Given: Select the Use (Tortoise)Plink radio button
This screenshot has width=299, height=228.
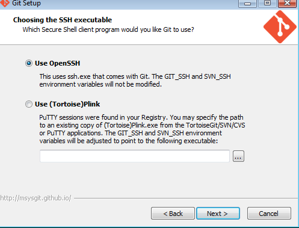Looking at the screenshot, I should [x=29, y=104].
